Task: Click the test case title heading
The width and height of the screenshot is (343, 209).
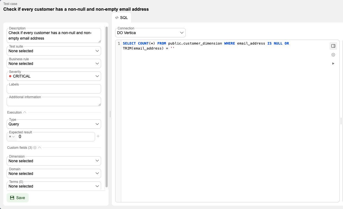Action: click(x=76, y=9)
